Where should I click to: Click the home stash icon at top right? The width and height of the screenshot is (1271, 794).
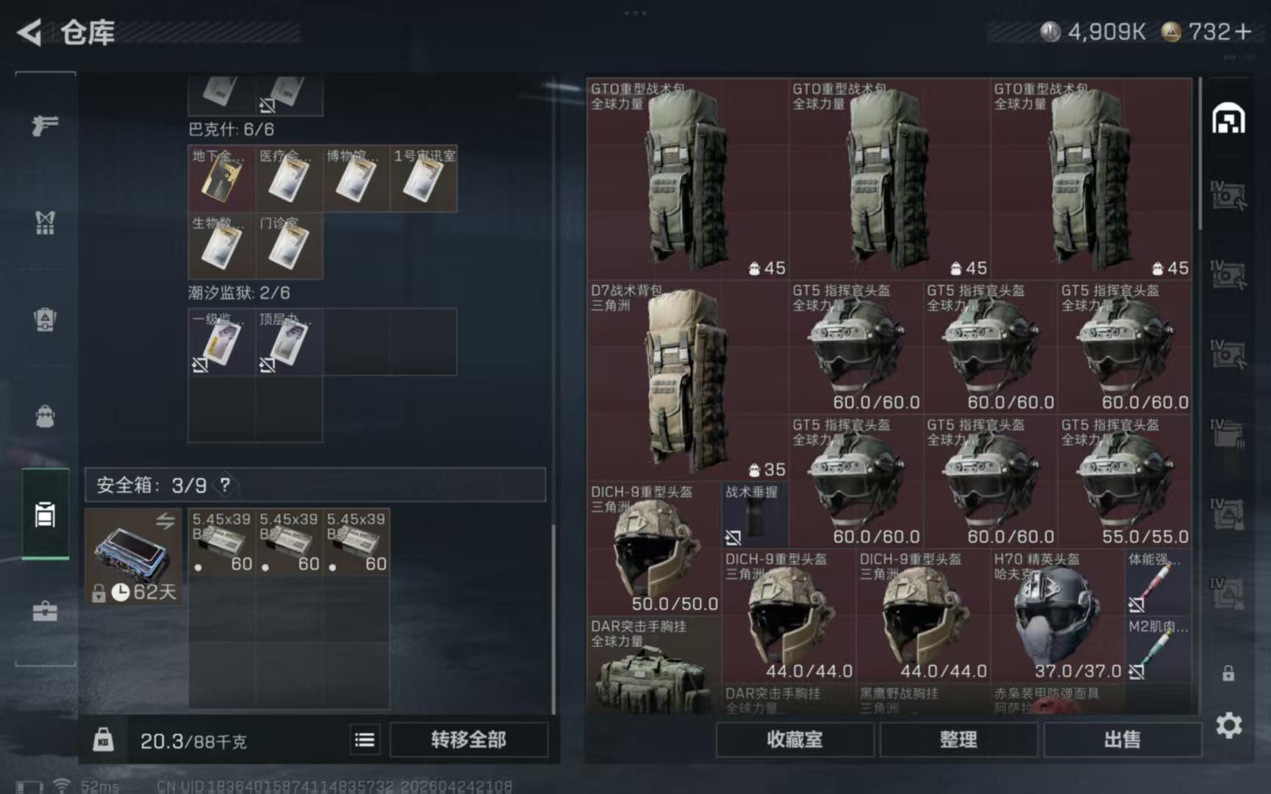[1228, 119]
